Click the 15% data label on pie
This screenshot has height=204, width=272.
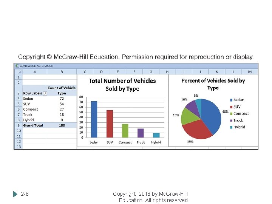tap(176, 115)
